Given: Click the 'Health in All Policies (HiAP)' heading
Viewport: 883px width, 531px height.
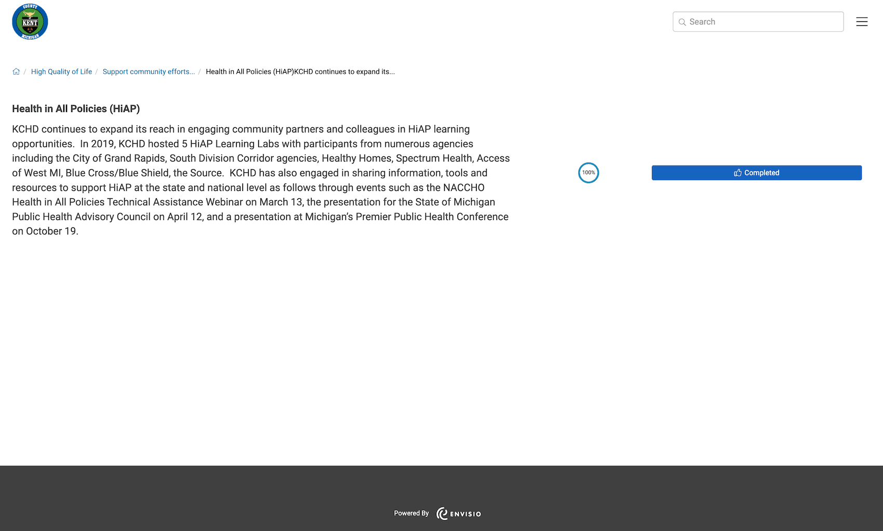Looking at the screenshot, I should pos(76,108).
